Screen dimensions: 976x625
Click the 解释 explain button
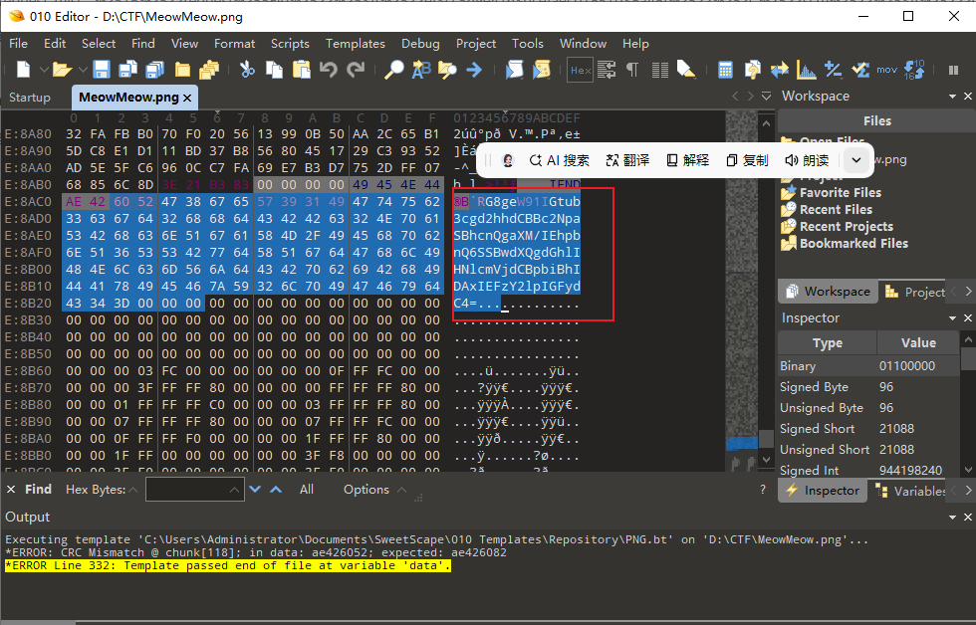coord(688,160)
